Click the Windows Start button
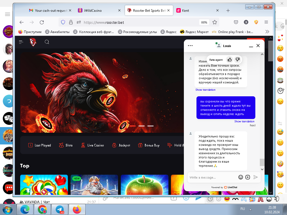Screen dimensions: 287x215 8,210
